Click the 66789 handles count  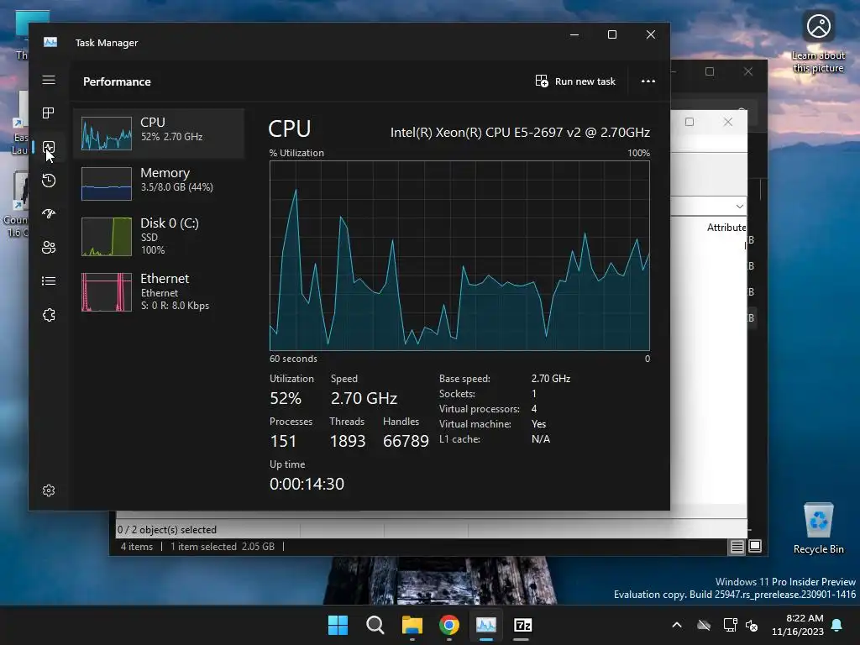point(406,441)
